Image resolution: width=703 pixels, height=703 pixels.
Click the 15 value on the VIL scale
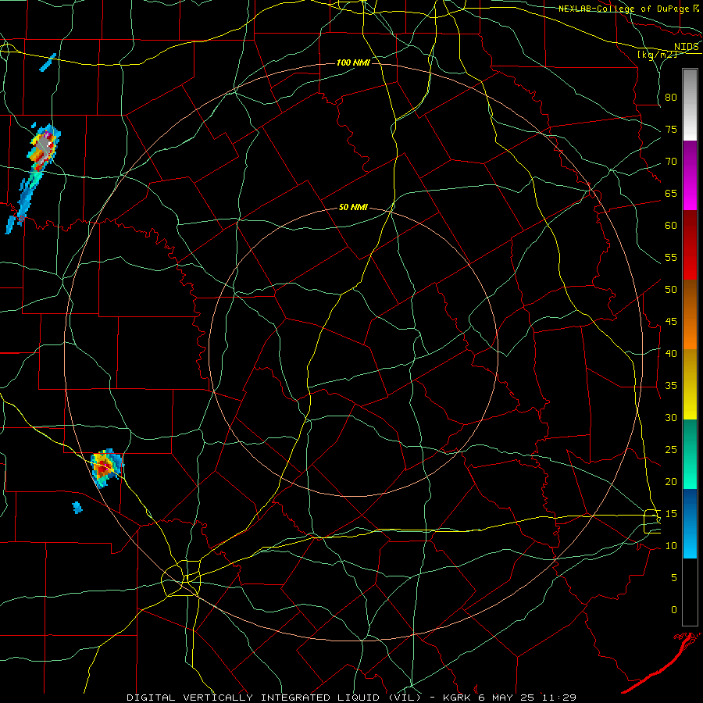(x=671, y=514)
